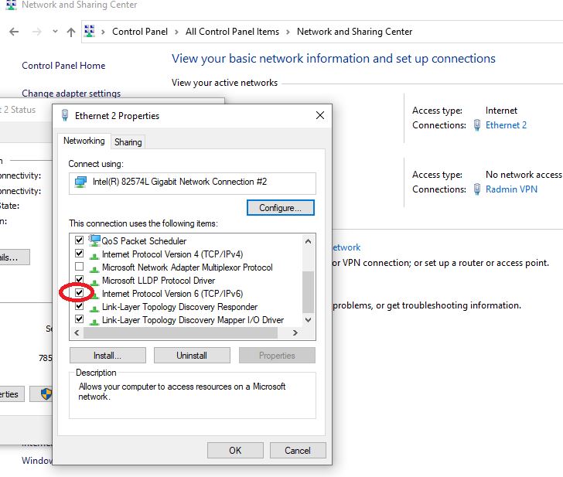Viewport: 563px width, 477px height.
Task: Click the Control Panel icon in the address bar
Action: pyautogui.click(x=91, y=32)
